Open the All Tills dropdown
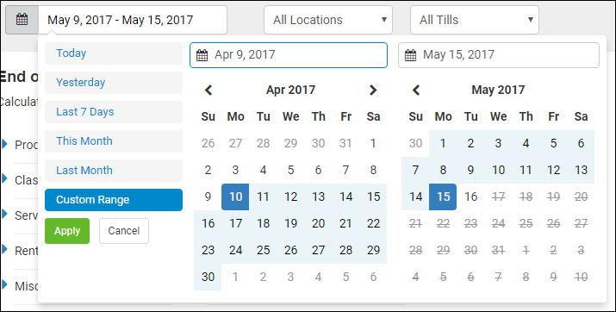The height and width of the screenshot is (312, 616). coord(475,20)
